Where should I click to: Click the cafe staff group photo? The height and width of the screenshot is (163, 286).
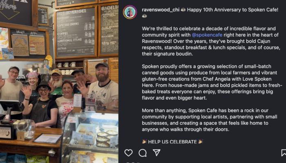(x=59, y=81)
